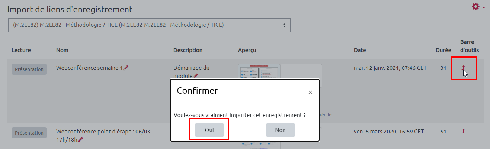Expand the course selection dropdown M.2LE82
This screenshot has height=149, width=490.
(x=149, y=25)
